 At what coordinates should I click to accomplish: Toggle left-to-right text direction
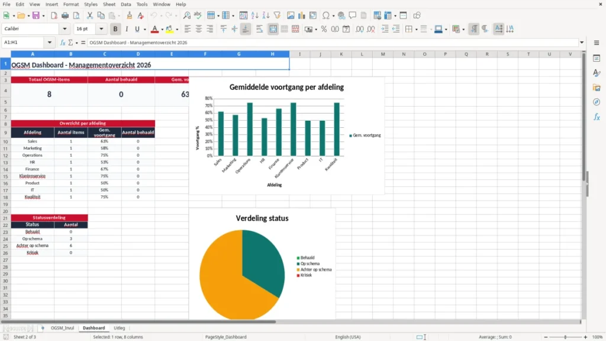[x=474, y=29]
